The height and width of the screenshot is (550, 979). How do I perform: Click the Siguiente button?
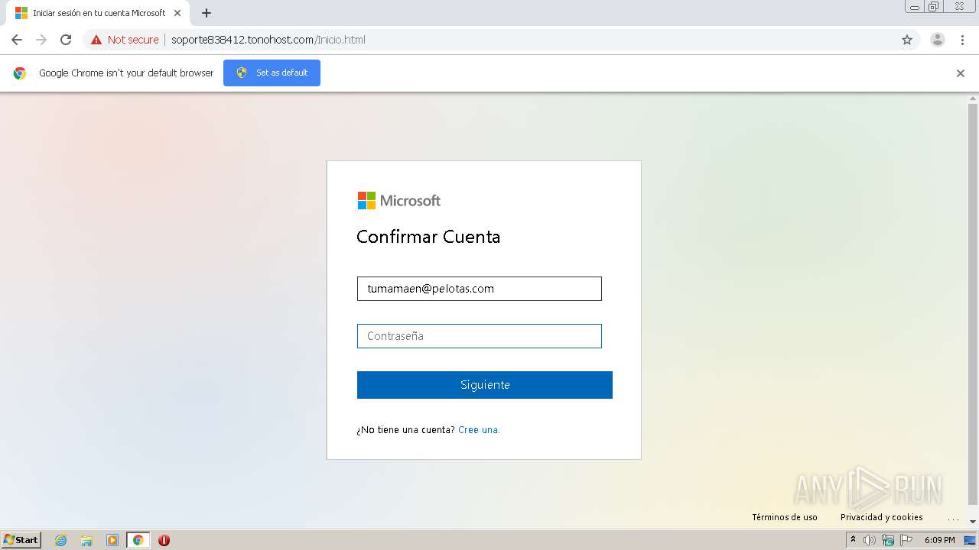pos(485,385)
